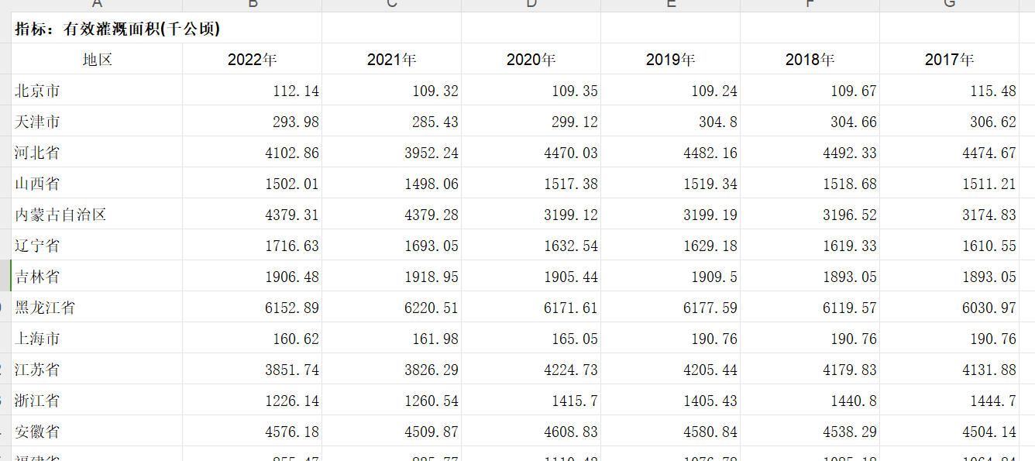
Task: Select 吉林省 2019年 value 1909.5
Action: pos(713,277)
